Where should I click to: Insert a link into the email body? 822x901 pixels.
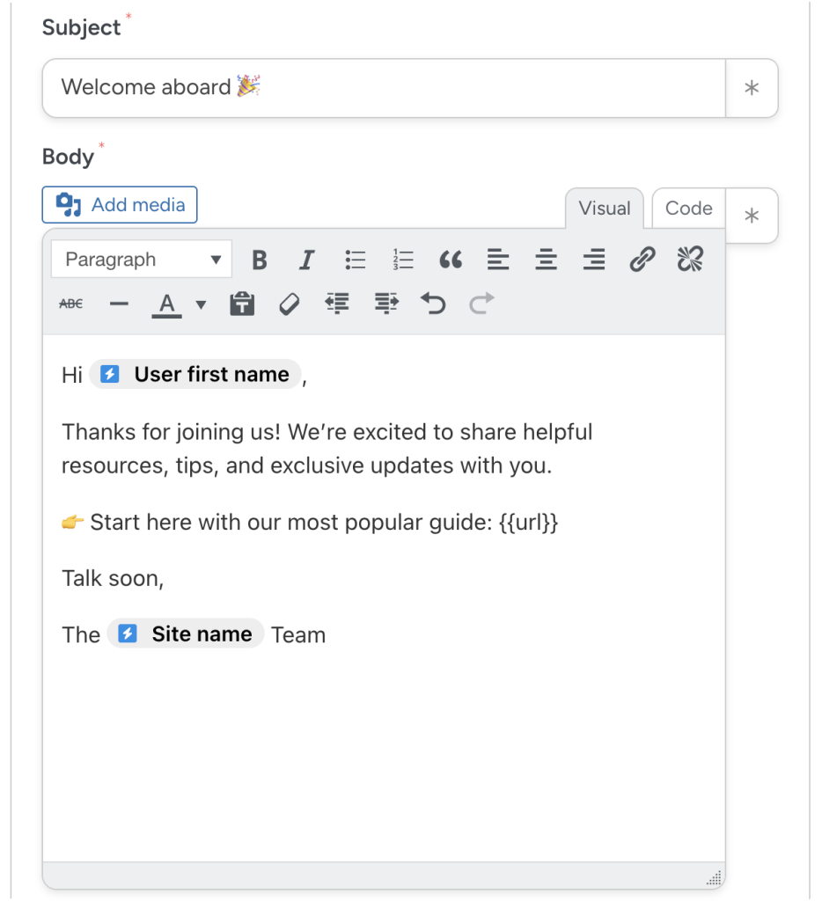642,259
